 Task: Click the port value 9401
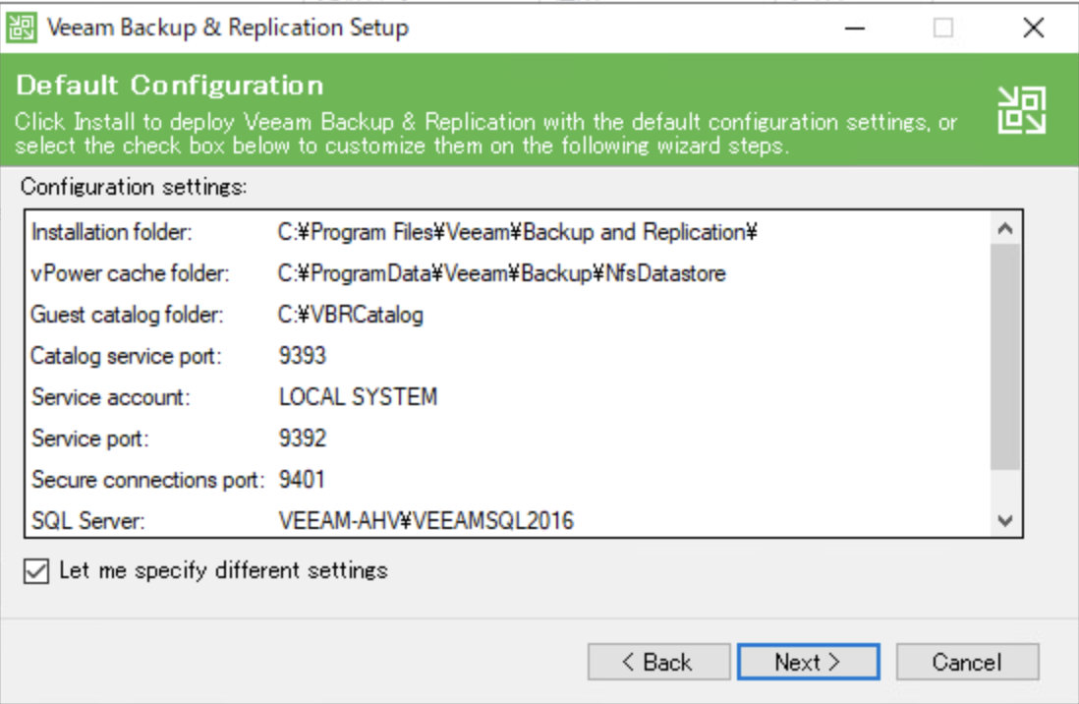pyautogui.click(x=302, y=480)
